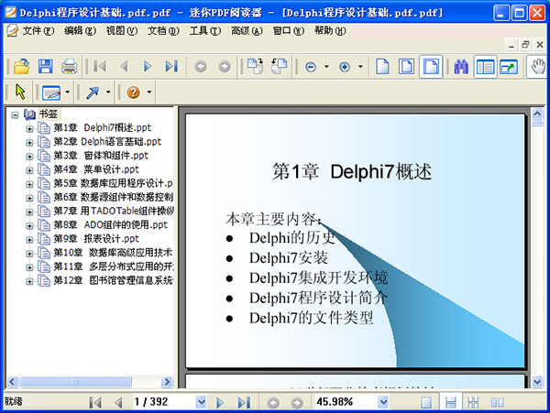Open help icon dropdown arrow
550x413 pixels.
point(149,92)
